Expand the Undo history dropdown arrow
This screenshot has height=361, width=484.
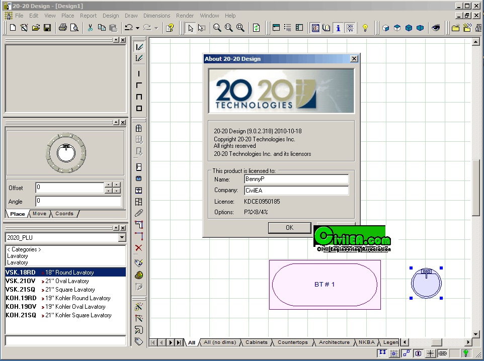tap(137, 28)
